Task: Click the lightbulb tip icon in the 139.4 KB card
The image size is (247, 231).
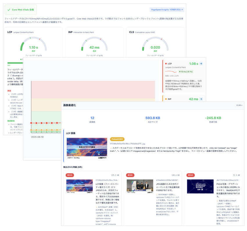Action: 157,195
